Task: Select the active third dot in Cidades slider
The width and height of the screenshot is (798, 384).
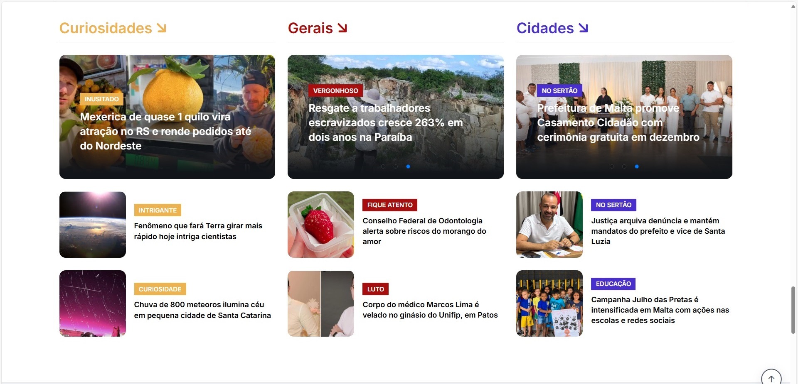Action: point(637,166)
